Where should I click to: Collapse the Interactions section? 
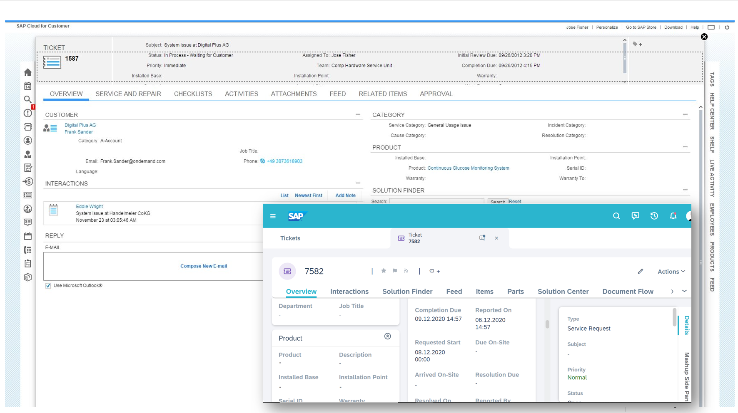coord(358,183)
